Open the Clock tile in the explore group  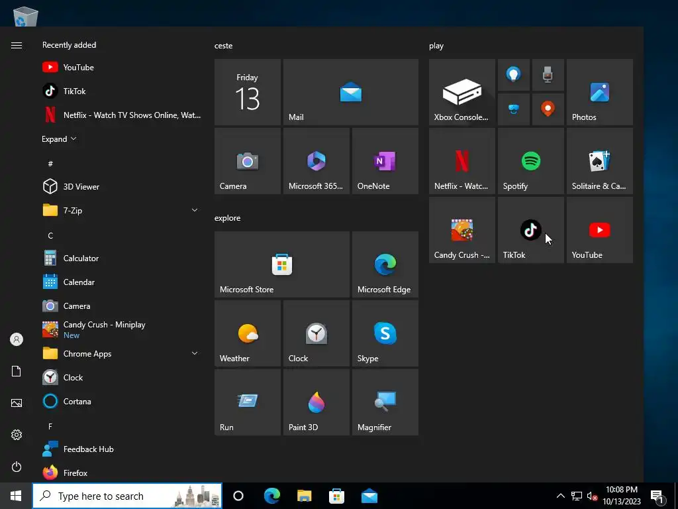point(316,333)
